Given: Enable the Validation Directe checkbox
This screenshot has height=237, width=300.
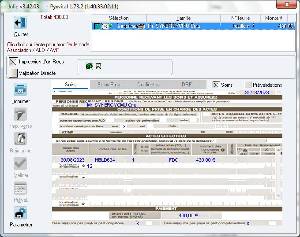Looking at the screenshot, I should [x=13, y=73].
